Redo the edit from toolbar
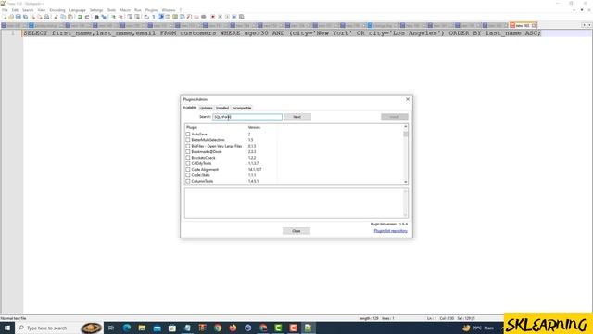 click(x=86, y=17)
